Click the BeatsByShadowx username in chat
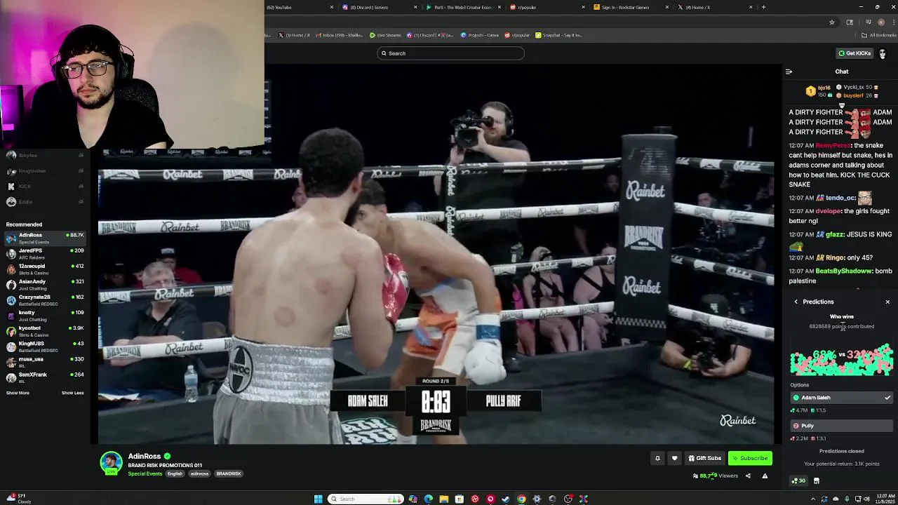The height and width of the screenshot is (505, 898). (844, 271)
